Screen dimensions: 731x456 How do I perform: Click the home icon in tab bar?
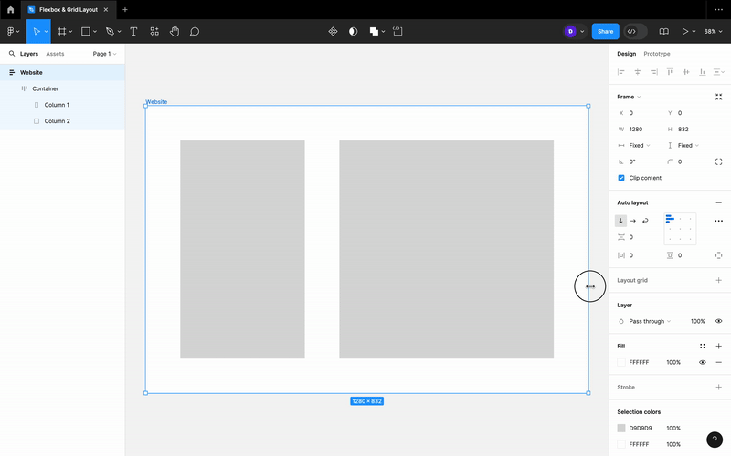(x=11, y=9)
